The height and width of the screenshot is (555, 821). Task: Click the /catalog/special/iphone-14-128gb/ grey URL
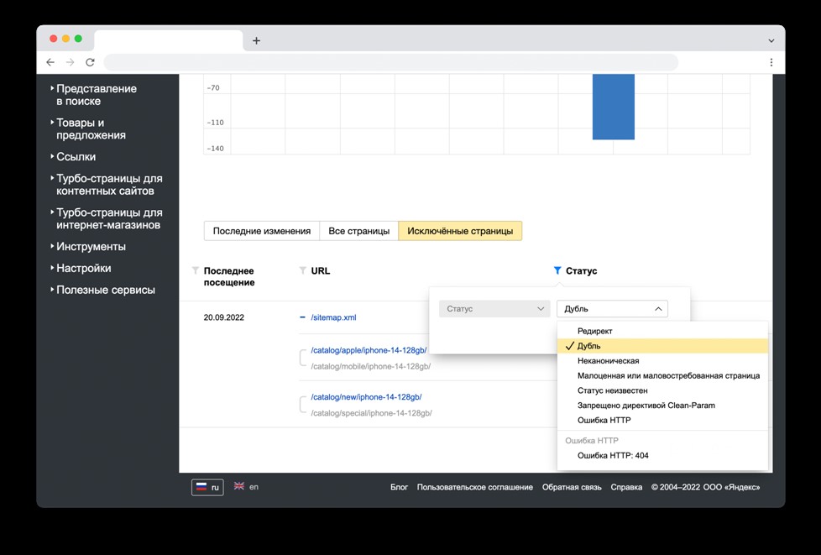click(371, 413)
